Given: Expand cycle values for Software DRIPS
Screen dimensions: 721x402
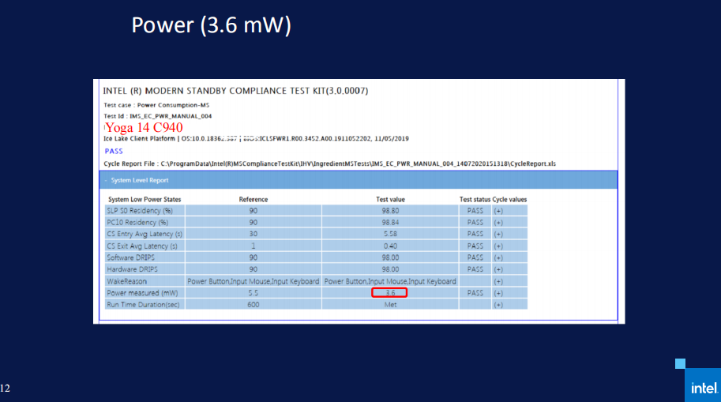Looking at the screenshot, I should point(498,258).
